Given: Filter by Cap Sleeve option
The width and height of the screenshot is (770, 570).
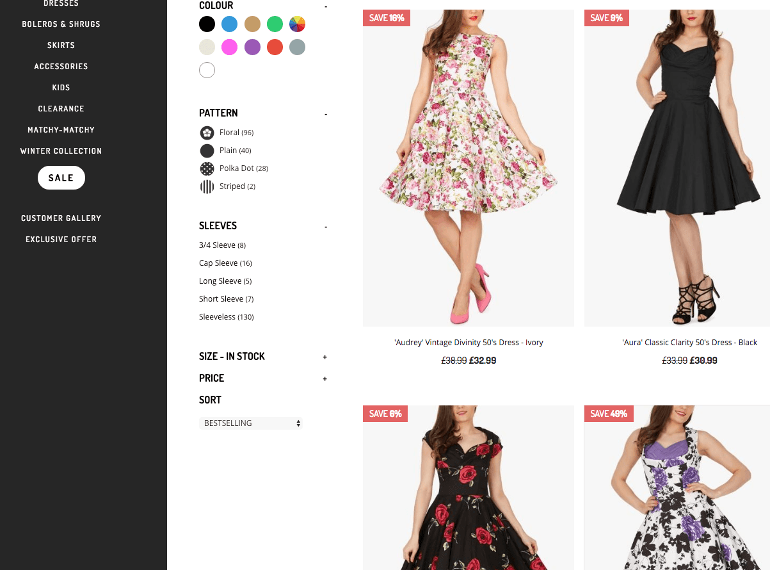Looking at the screenshot, I should click(225, 263).
